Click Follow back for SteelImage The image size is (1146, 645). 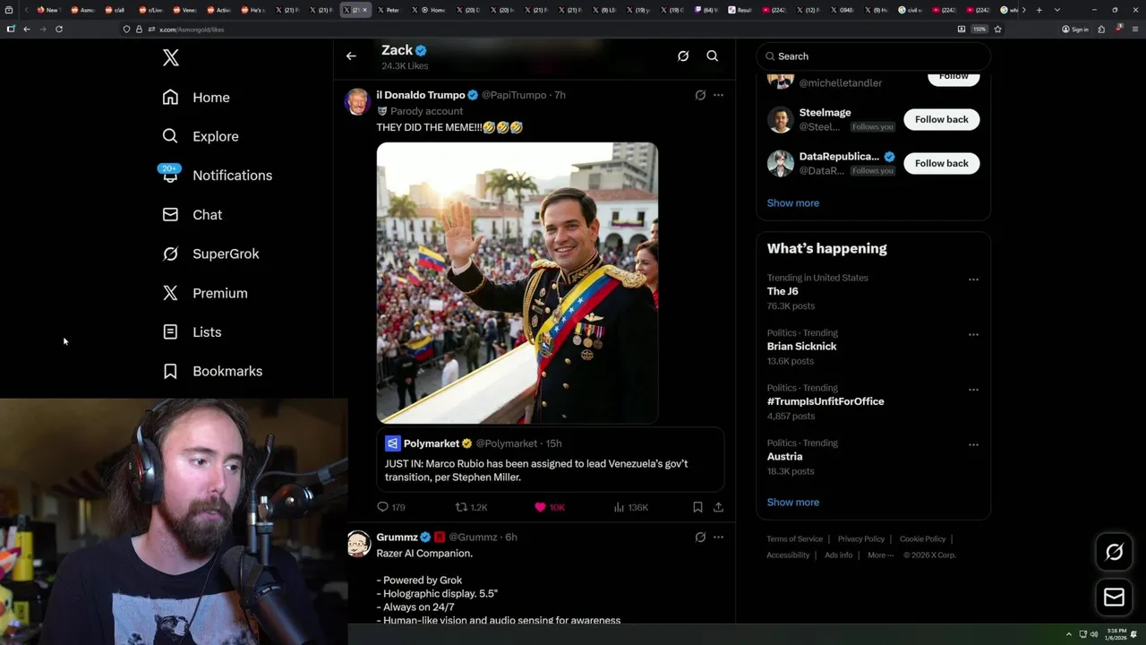(x=941, y=119)
